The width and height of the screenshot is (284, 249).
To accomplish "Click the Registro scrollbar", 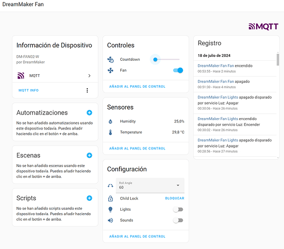I will click(x=278, y=60).
